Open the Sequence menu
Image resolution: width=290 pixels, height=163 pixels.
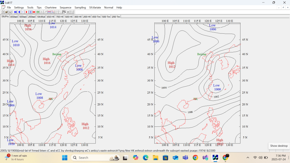pos(65,7)
